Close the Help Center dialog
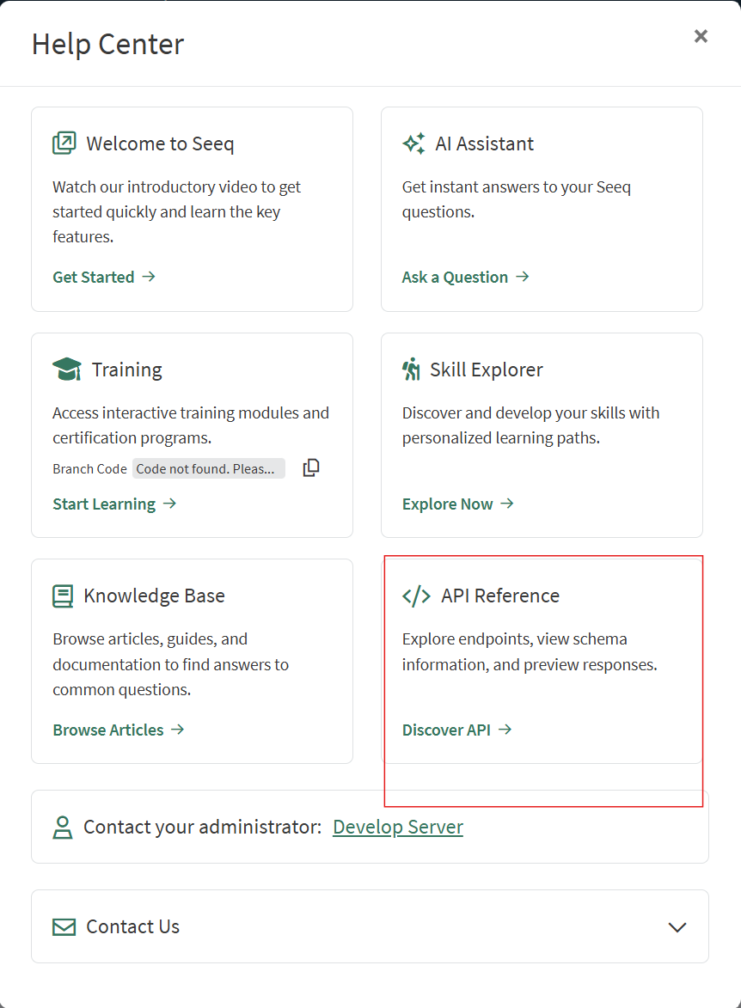 (x=701, y=36)
